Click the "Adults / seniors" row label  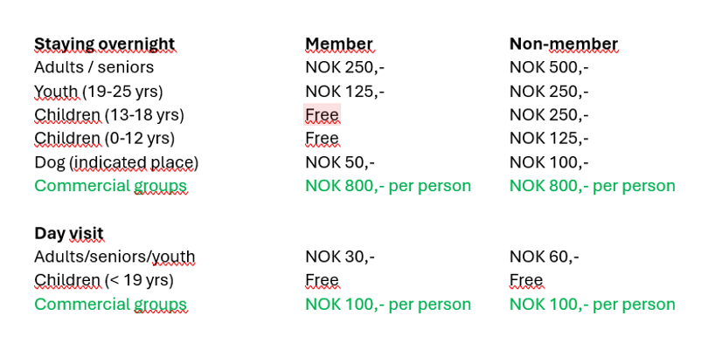coord(94,67)
